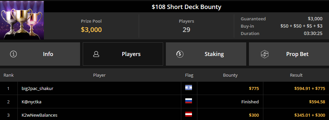
Task: Sort by the Result column header
Action: pos(296,75)
